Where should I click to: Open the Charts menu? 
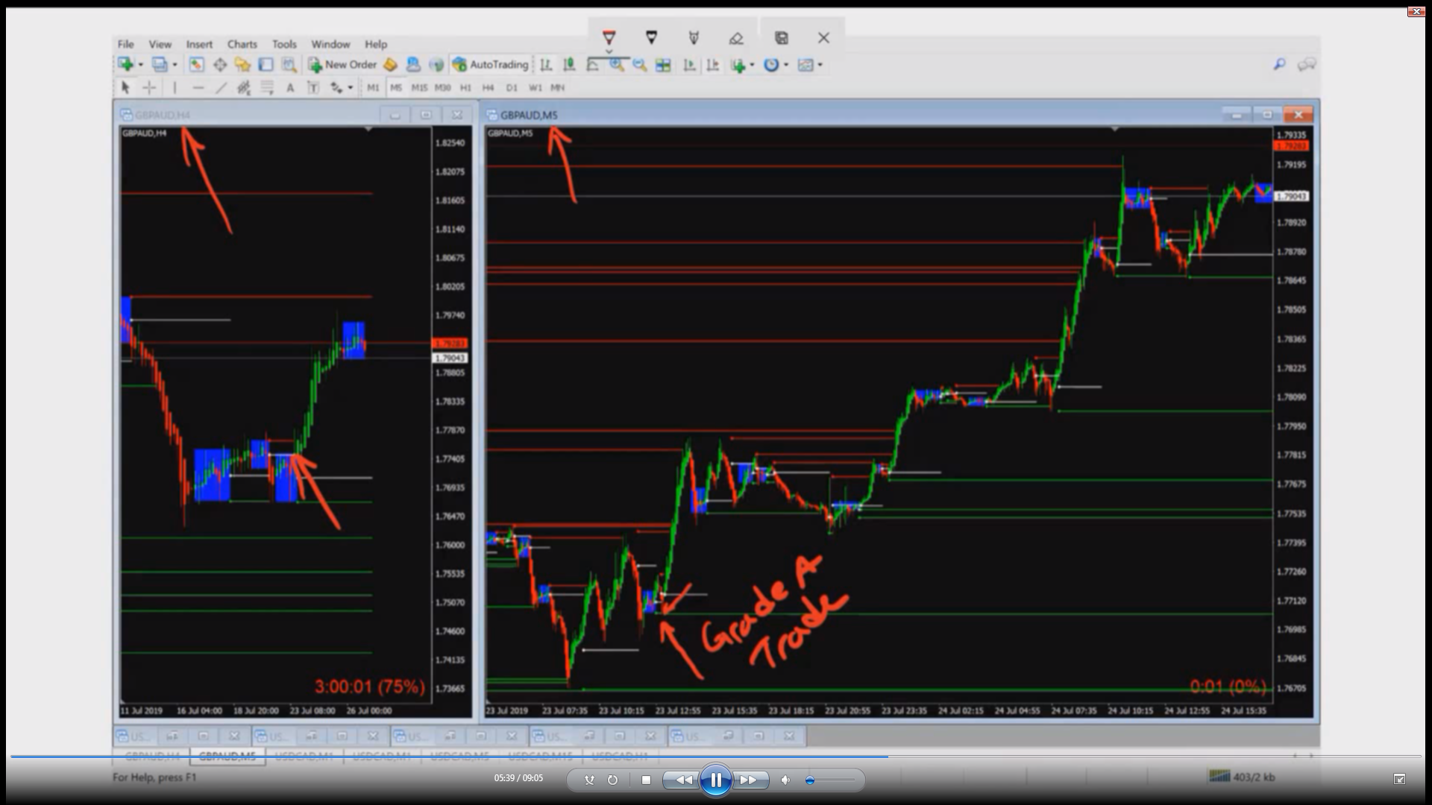(x=242, y=45)
